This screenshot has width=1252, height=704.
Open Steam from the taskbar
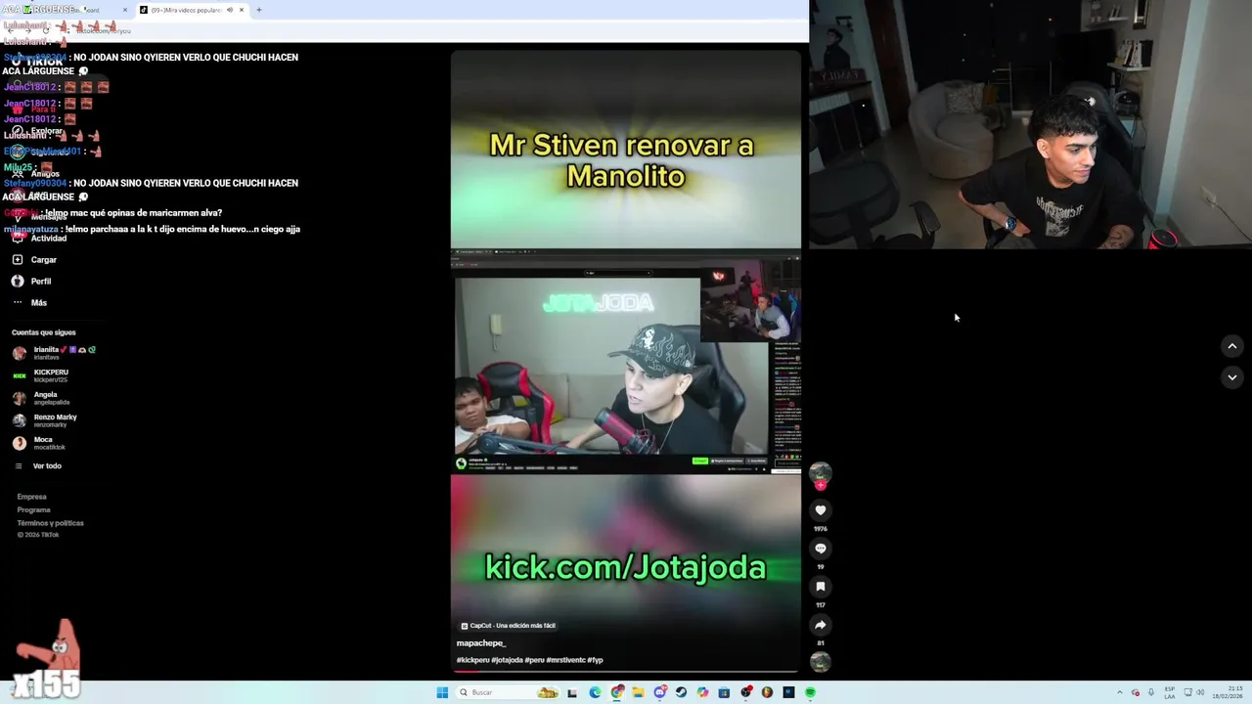(681, 692)
